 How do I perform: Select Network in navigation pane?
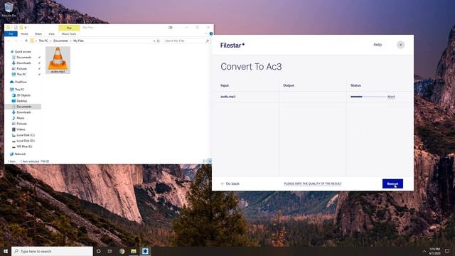[20, 154]
